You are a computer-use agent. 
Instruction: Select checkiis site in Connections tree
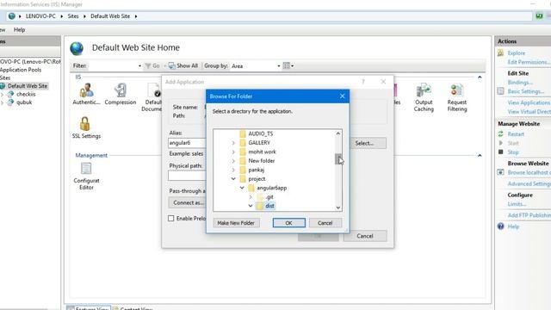(x=26, y=94)
